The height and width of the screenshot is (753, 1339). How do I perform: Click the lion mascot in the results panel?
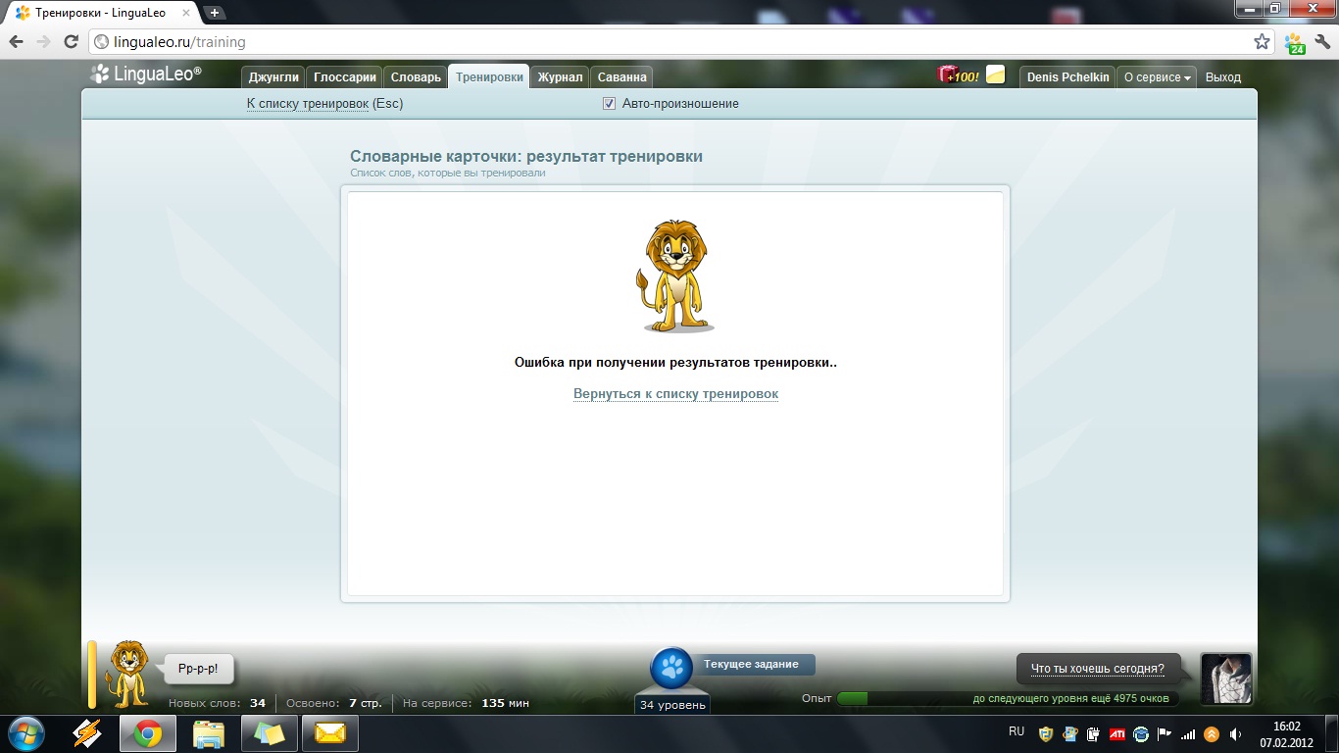click(x=674, y=276)
